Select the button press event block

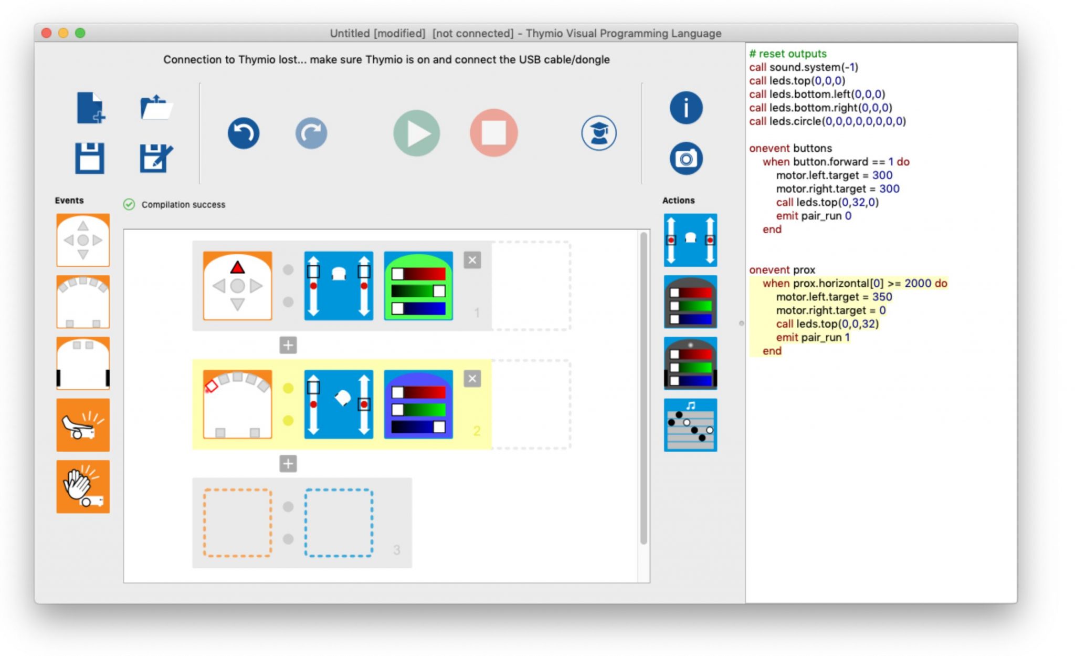click(x=82, y=240)
